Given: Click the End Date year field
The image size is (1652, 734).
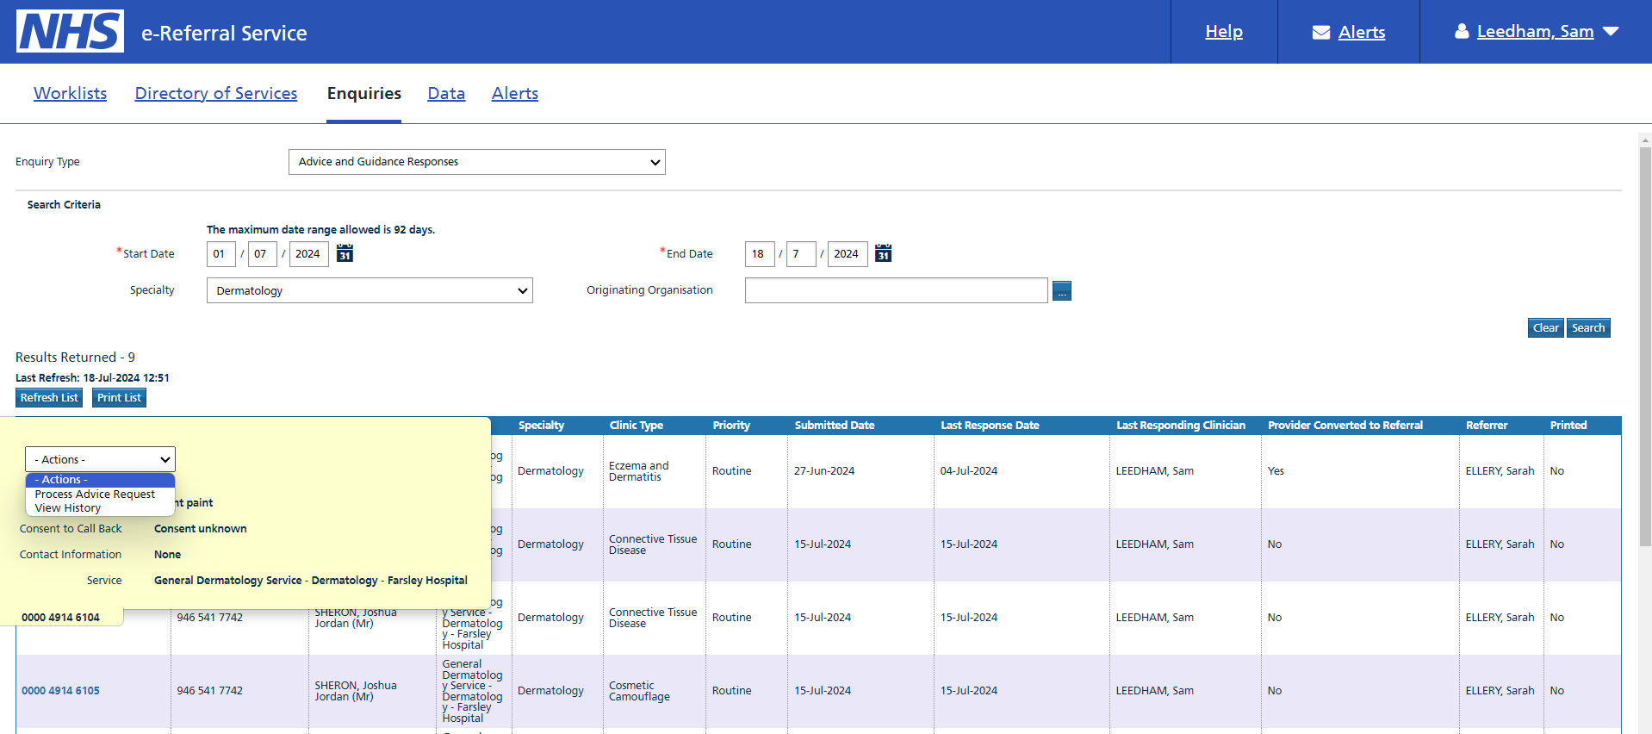Looking at the screenshot, I should pyautogui.click(x=848, y=254).
